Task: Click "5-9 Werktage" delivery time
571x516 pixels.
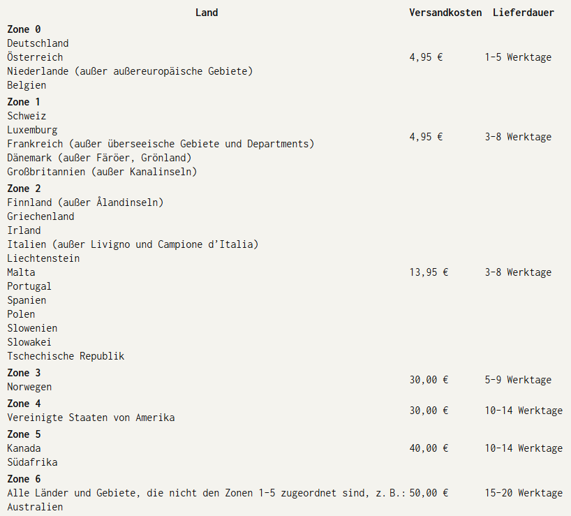Action: [x=518, y=380]
